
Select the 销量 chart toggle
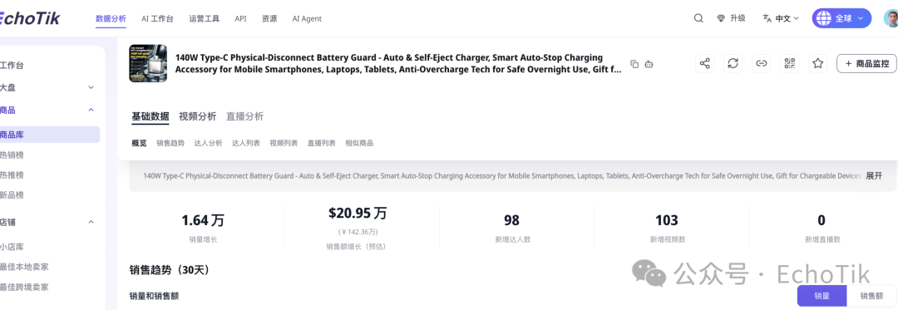[x=822, y=296]
